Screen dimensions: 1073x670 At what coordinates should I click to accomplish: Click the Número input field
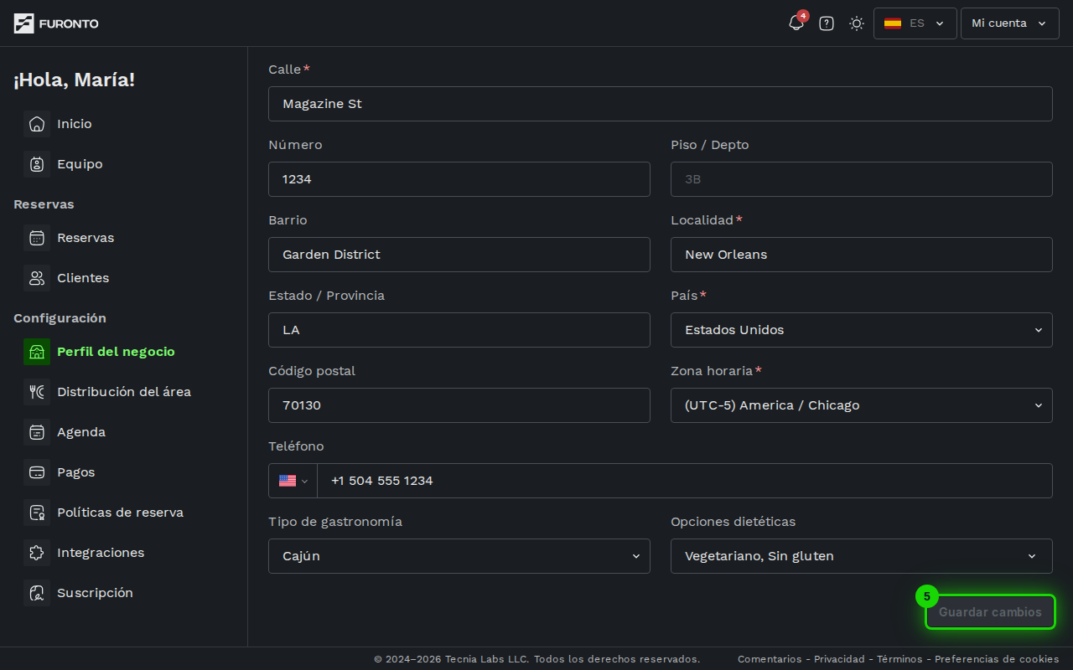click(459, 179)
